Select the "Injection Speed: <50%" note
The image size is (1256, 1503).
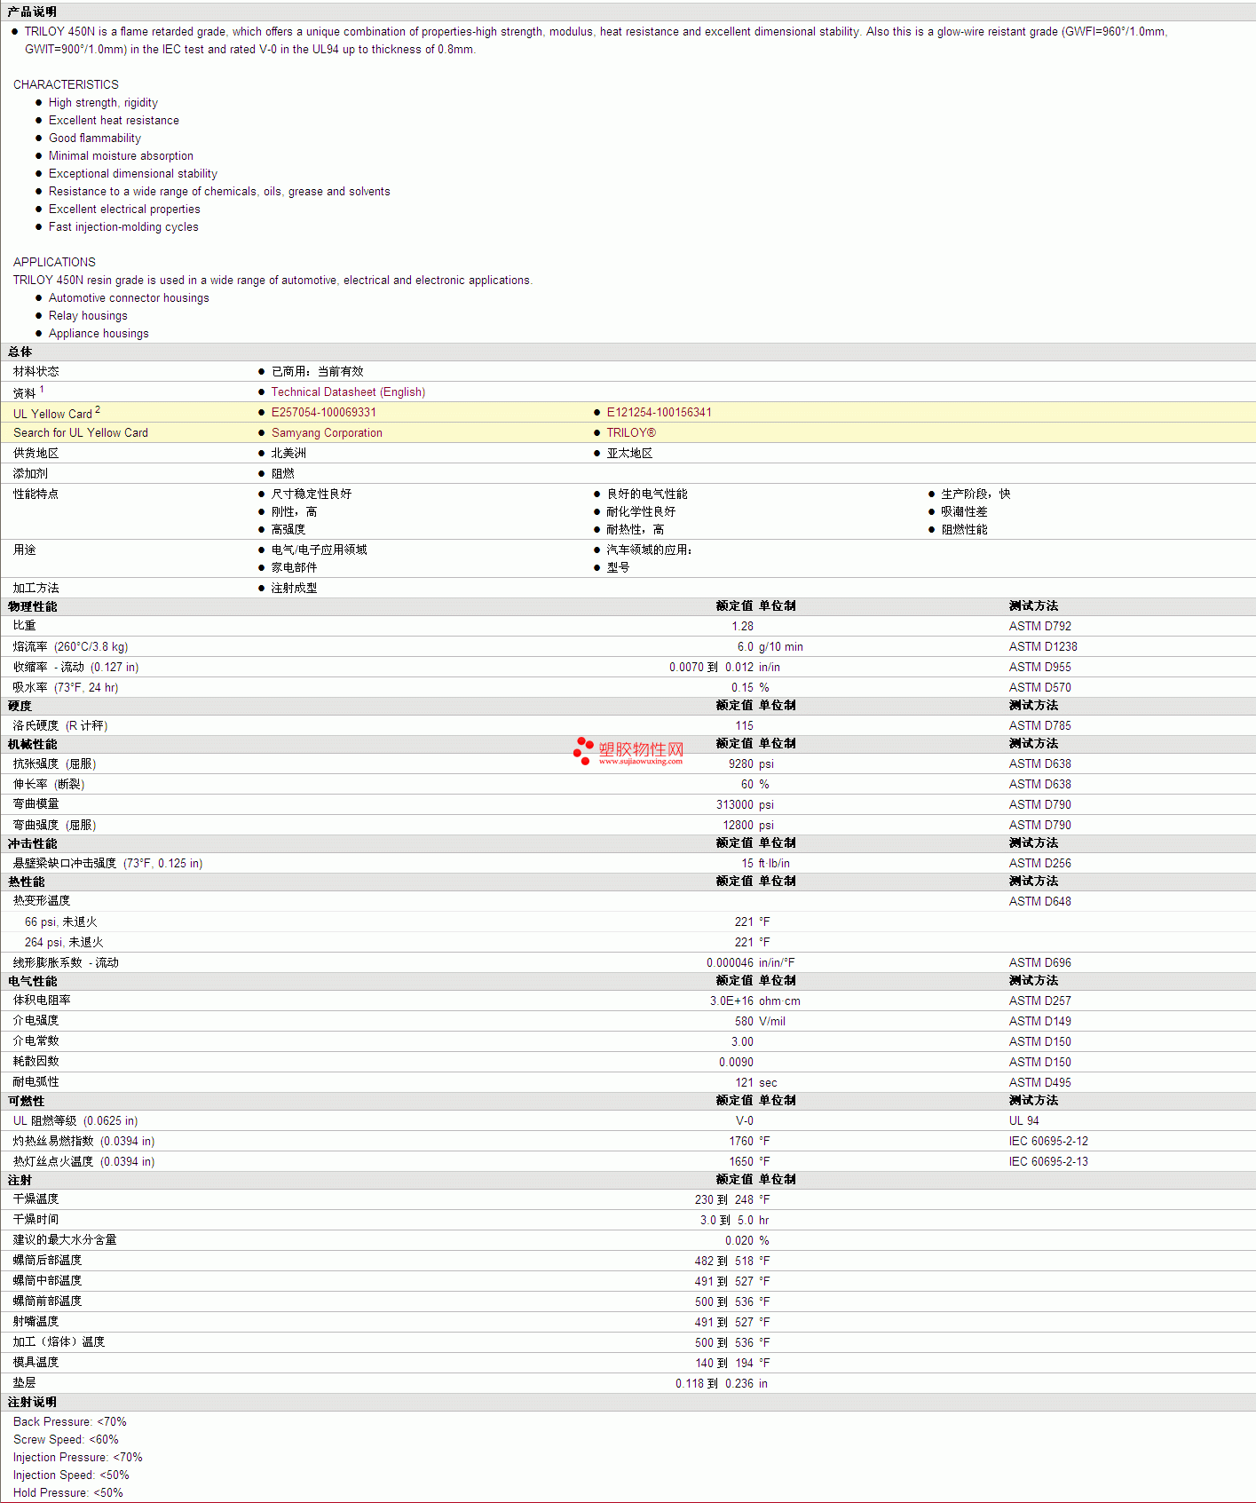(71, 1475)
